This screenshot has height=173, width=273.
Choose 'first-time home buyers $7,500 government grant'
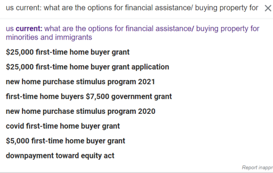pyautogui.click(x=89, y=97)
